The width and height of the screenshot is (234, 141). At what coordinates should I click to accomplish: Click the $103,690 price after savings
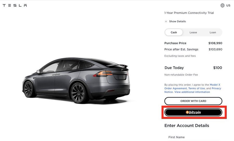pyautogui.click(x=215, y=50)
